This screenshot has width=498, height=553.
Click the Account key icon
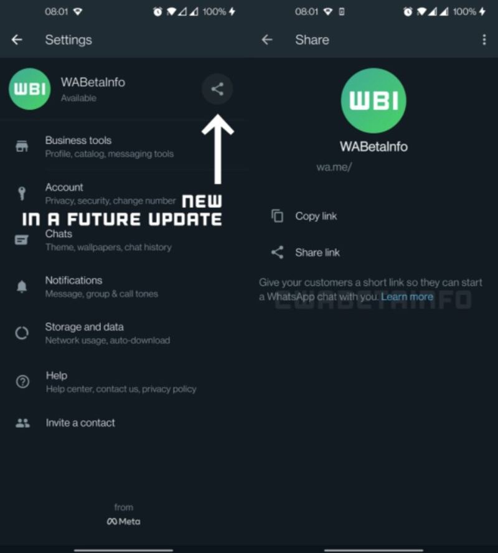(x=22, y=193)
